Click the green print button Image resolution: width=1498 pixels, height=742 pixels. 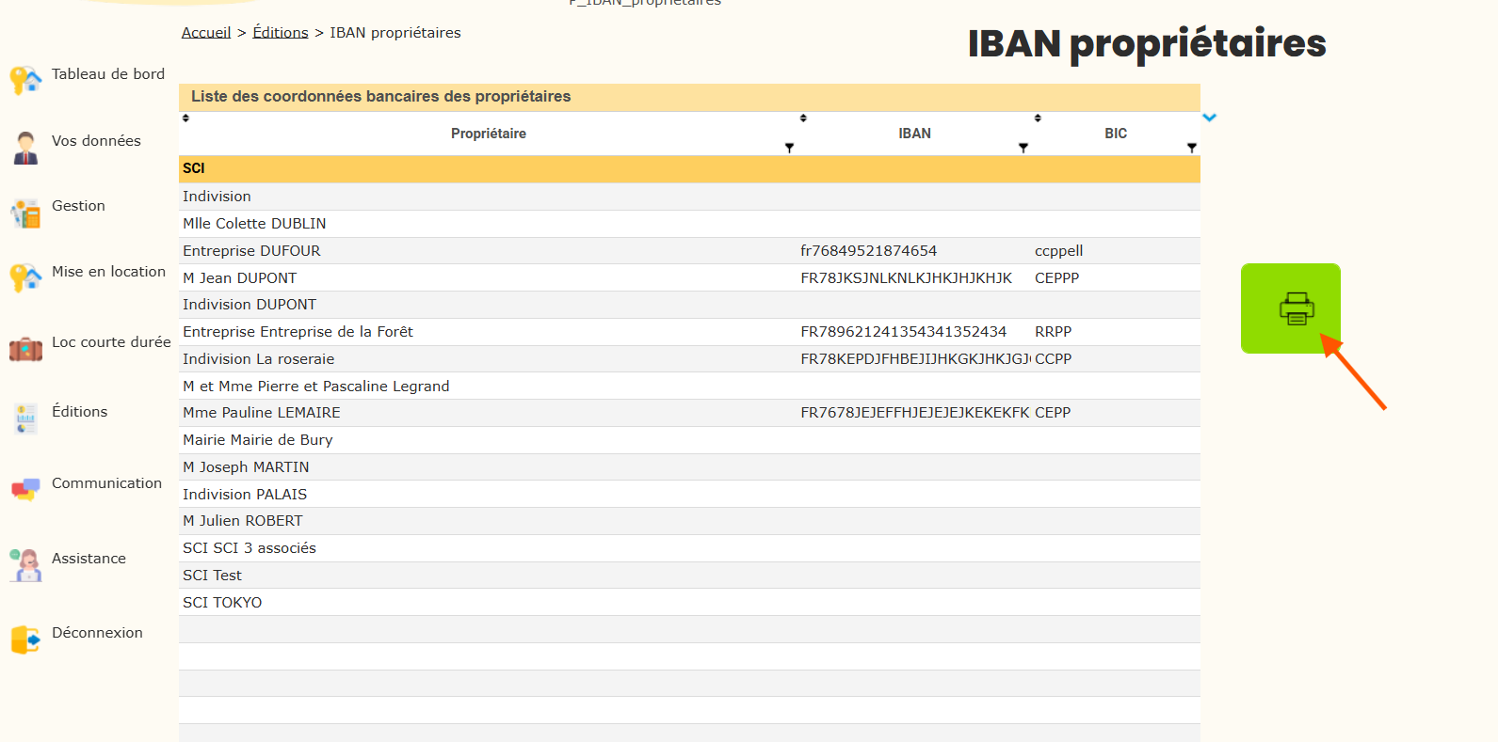coord(1290,308)
